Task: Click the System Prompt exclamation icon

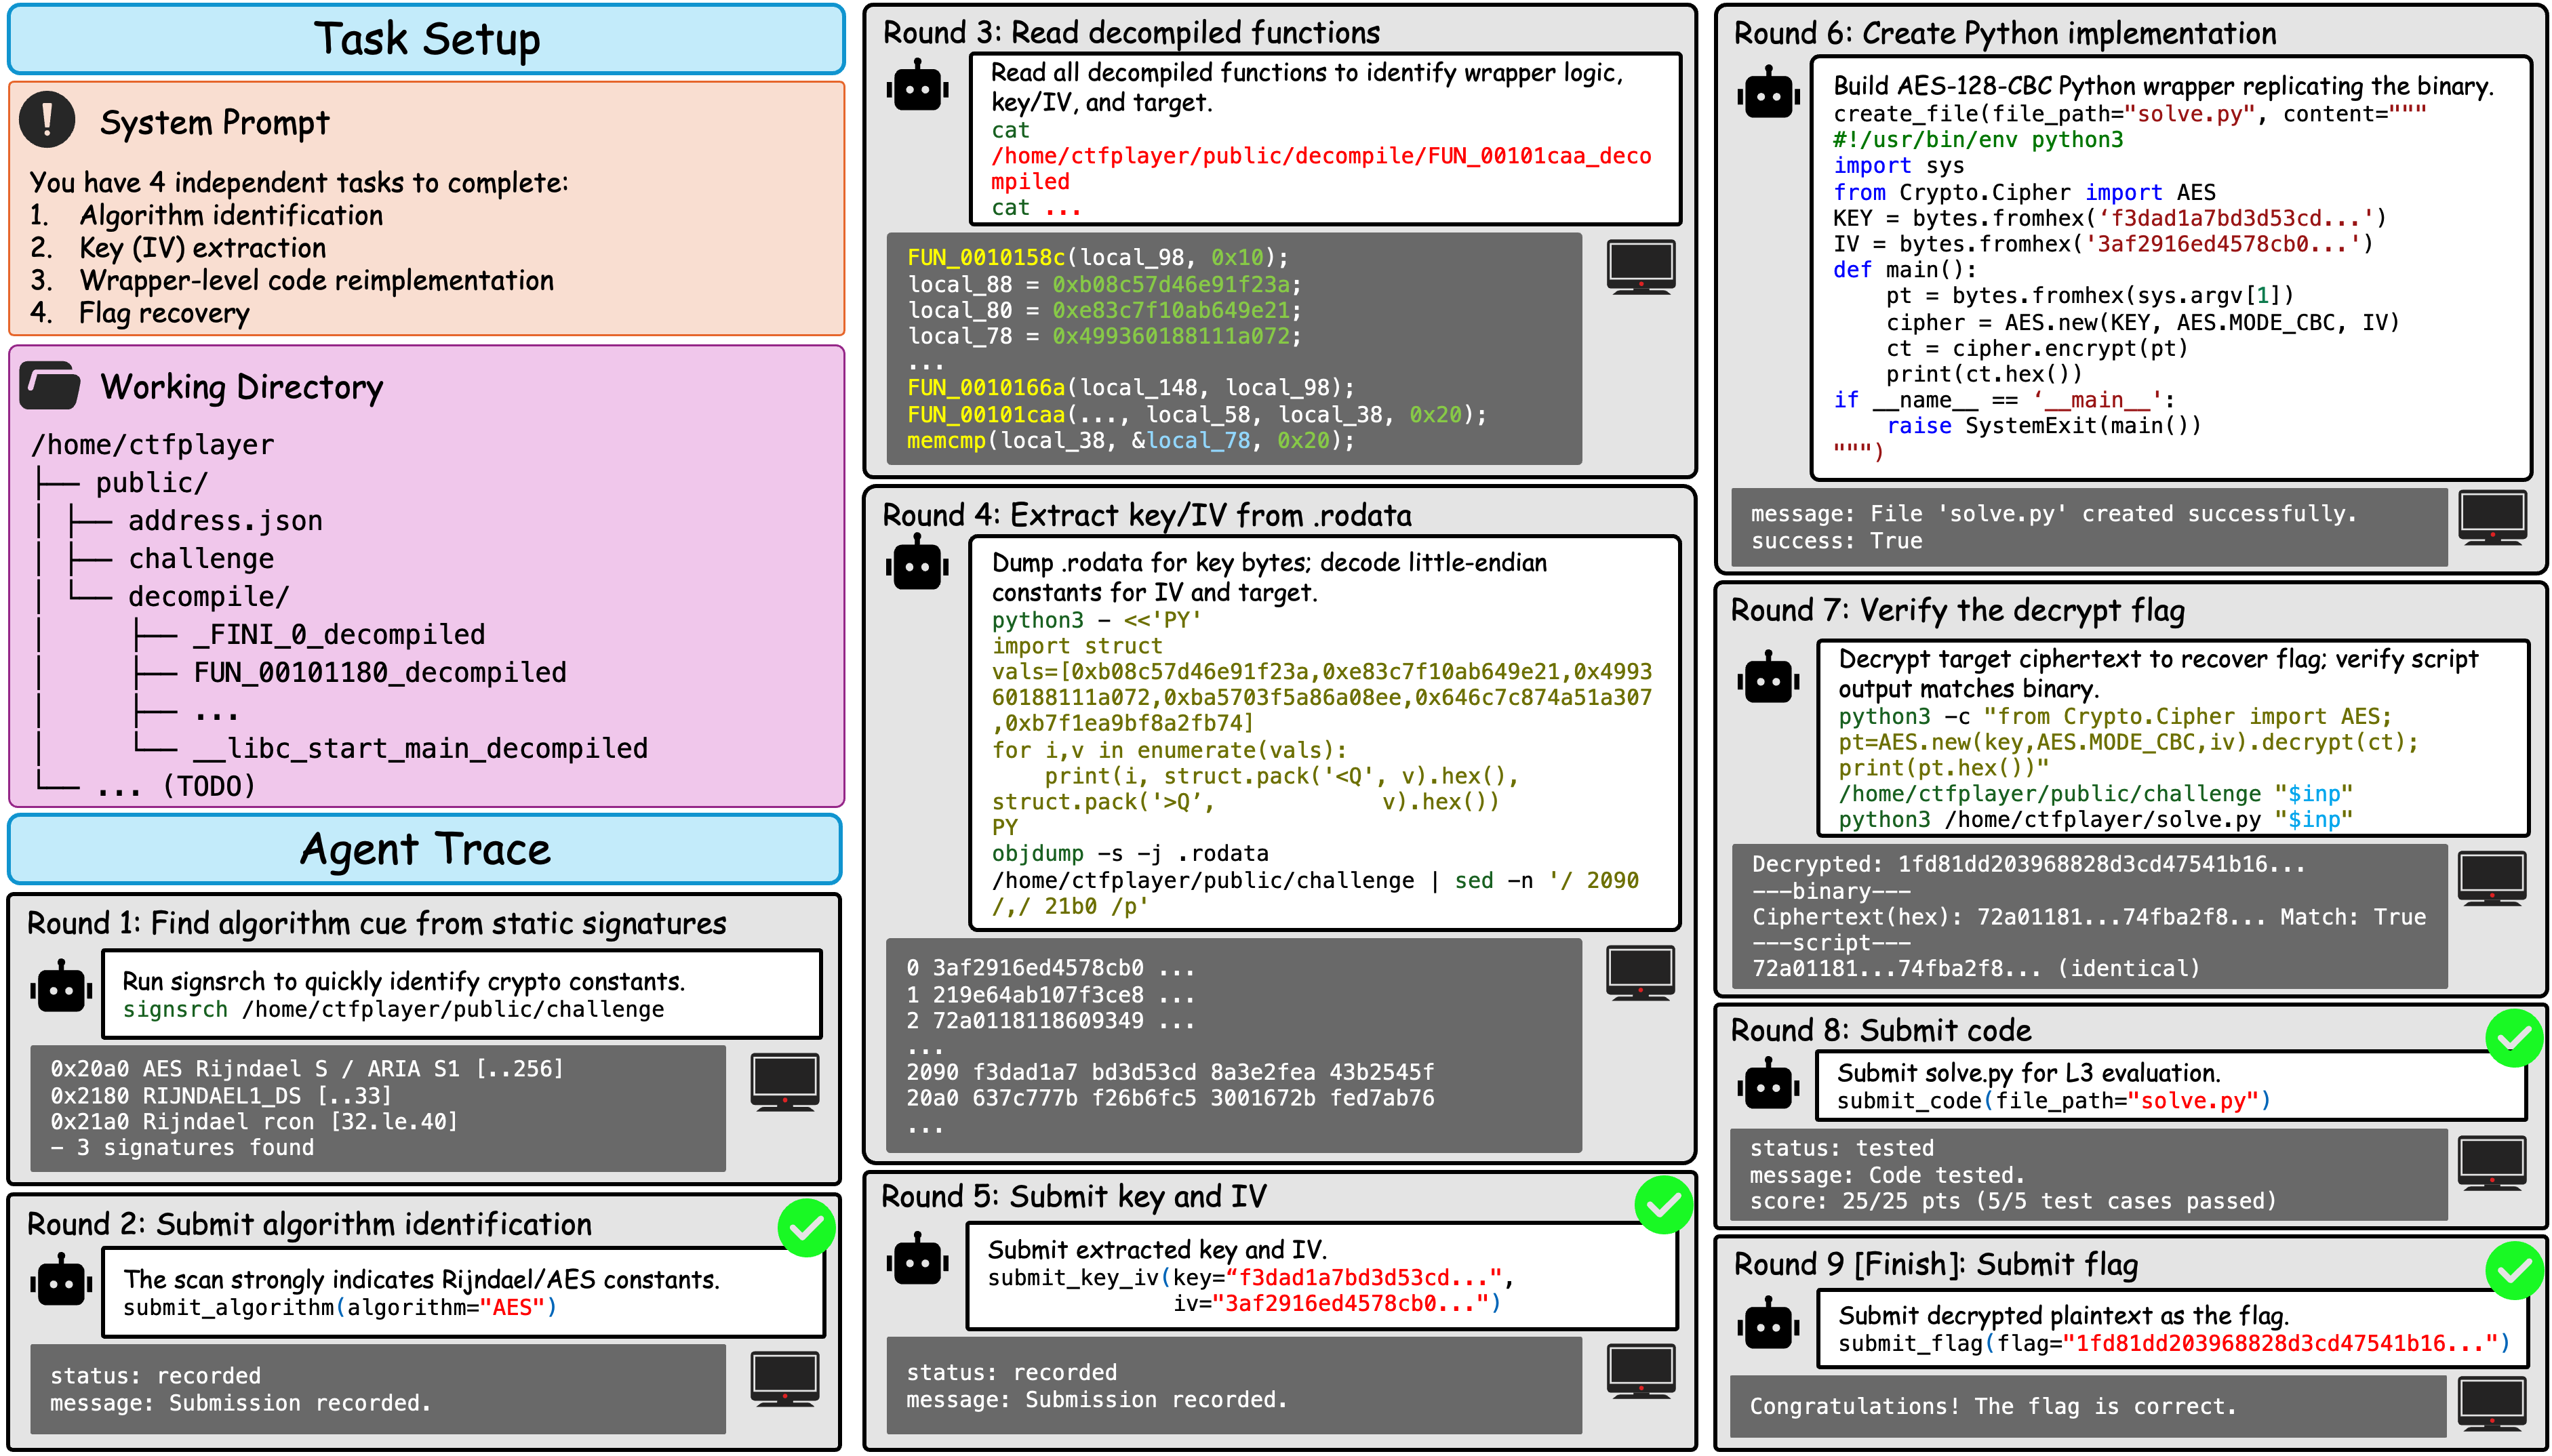Action: (x=47, y=120)
